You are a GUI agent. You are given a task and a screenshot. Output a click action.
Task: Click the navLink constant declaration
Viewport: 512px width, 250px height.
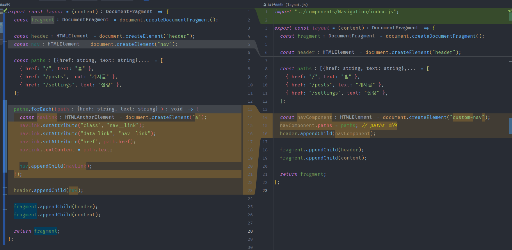47,117
